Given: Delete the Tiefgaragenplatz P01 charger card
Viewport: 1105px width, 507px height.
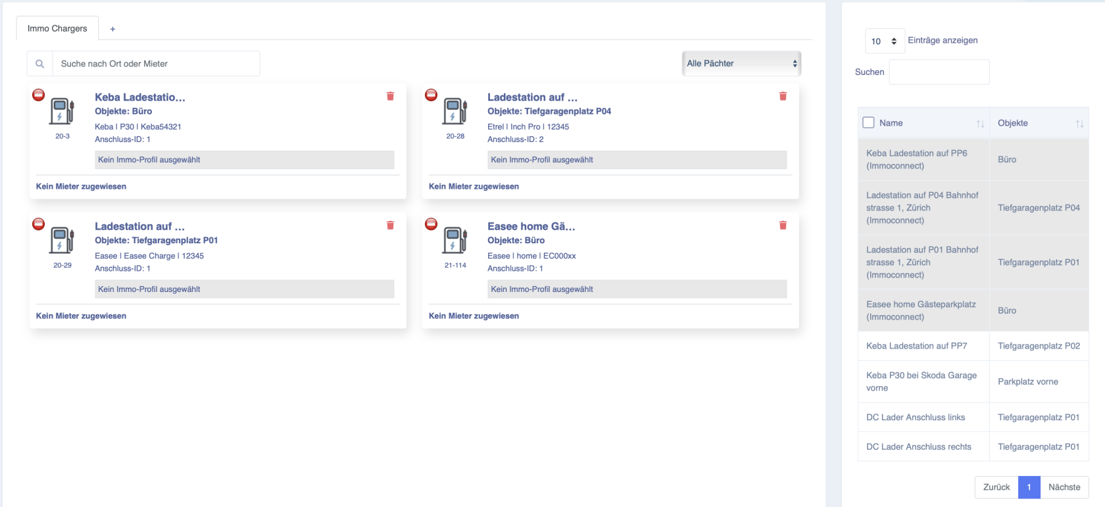Looking at the screenshot, I should (390, 226).
